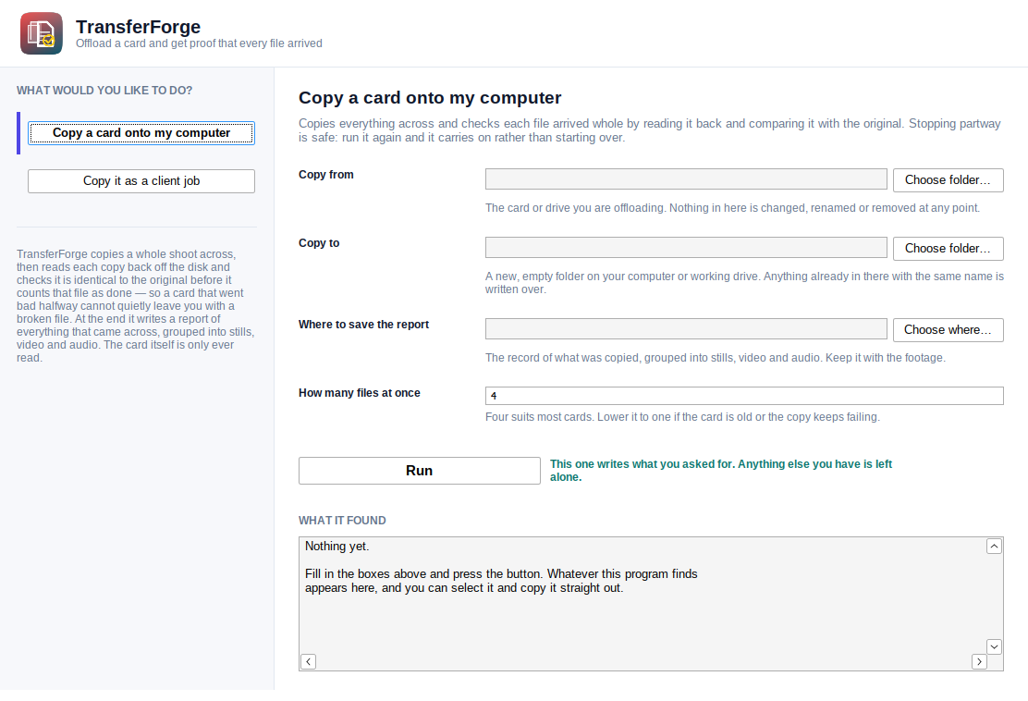Click the TransferForge app logo icon
The image size is (1028, 701).
tap(42, 33)
